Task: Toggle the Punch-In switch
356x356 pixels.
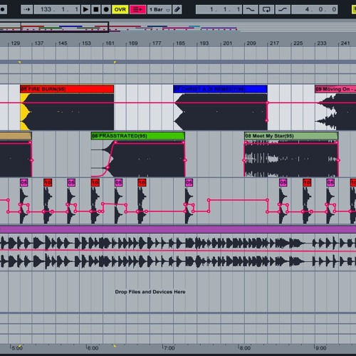Action: [251, 9]
